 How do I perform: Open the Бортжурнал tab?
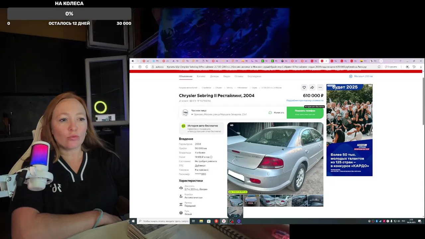[x=254, y=76]
